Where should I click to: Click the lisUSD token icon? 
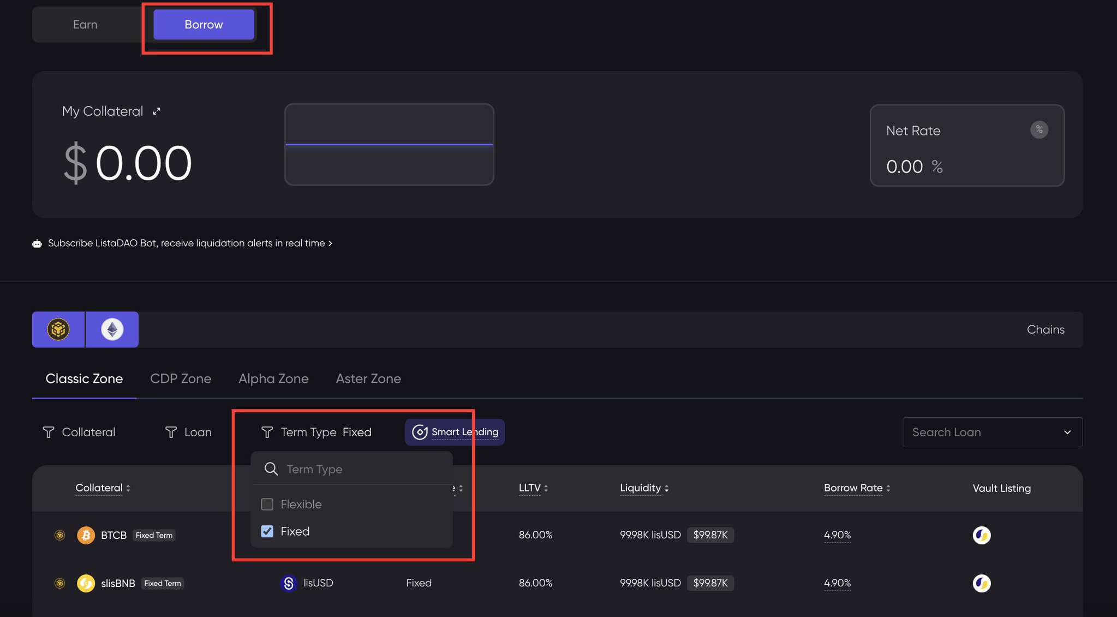[289, 583]
